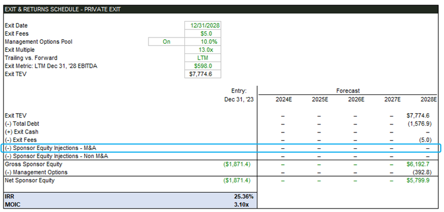Viewport: 444px width, 212px height.
Task: Select Net Sponsor Equity entry value ($1,871.4)
Action: coord(236,180)
